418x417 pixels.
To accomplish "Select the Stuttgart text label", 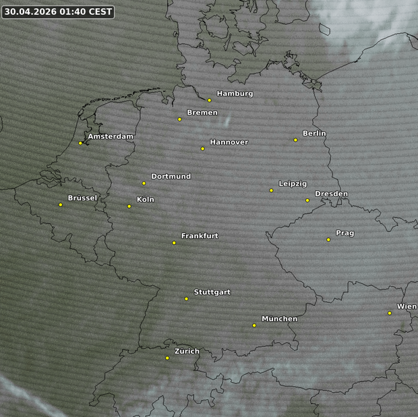I will point(212,292).
